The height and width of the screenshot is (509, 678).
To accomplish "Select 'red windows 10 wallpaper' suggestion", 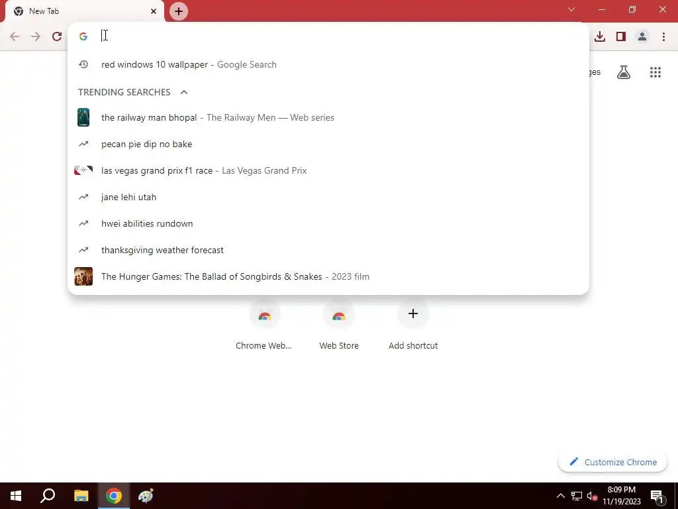I will pyautogui.click(x=328, y=64).
